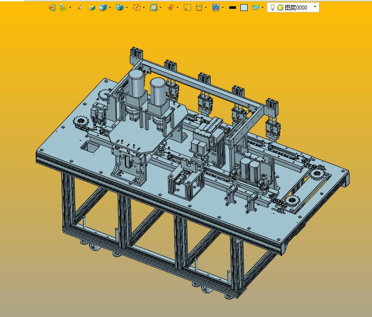The width and height of the screenshot is (372, 317).
Task: Open dropdown next to wireframe polyhedron icon
Action: 144,8
